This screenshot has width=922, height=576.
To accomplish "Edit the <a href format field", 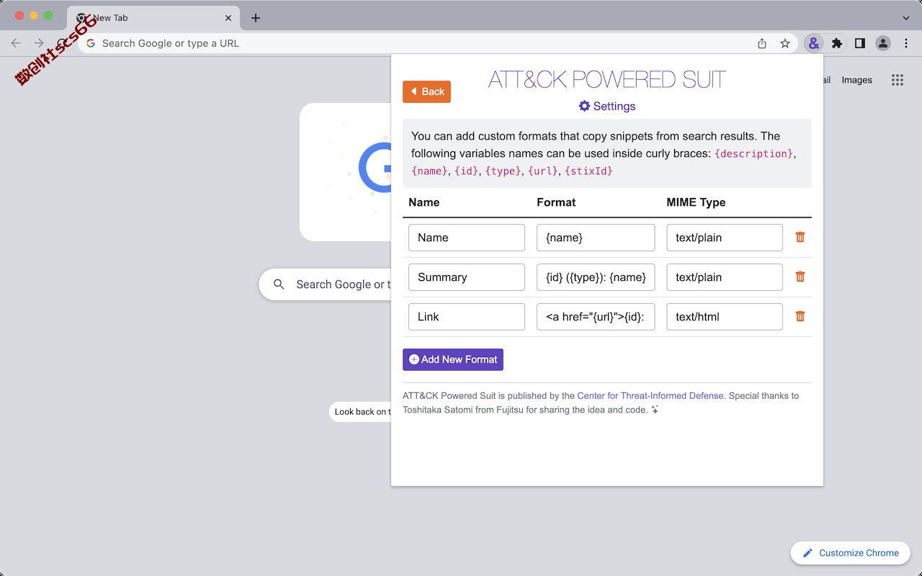I will pos(596,317).
